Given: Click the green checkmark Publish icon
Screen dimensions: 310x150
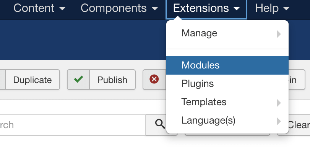Looking at the screenshot, I should 78,79.
